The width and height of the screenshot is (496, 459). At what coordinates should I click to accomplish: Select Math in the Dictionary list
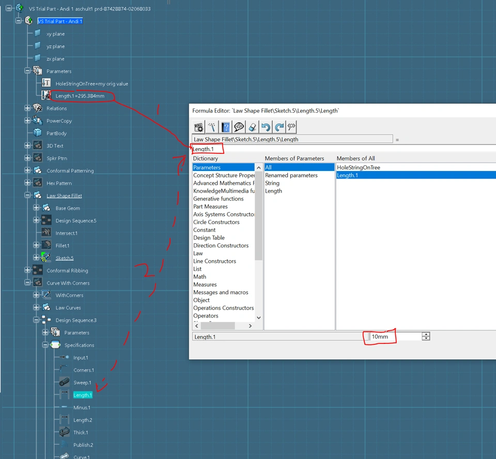click(x=199, y=277)
